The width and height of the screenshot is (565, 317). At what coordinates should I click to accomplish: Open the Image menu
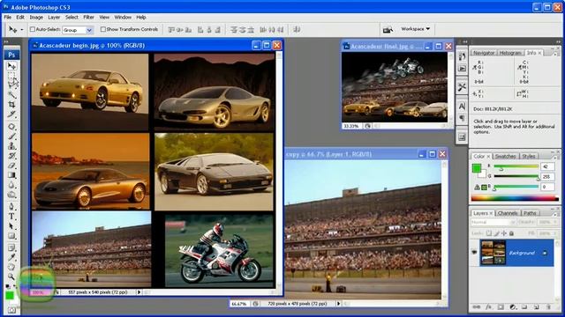tap(36, 18)
